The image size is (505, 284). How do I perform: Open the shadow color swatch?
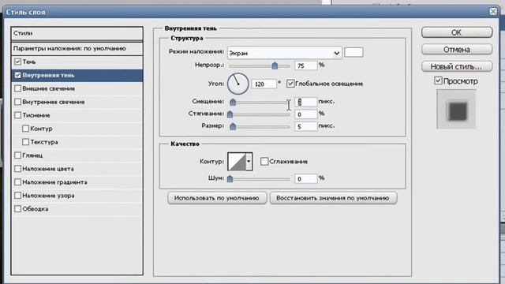tap(353, 52)
